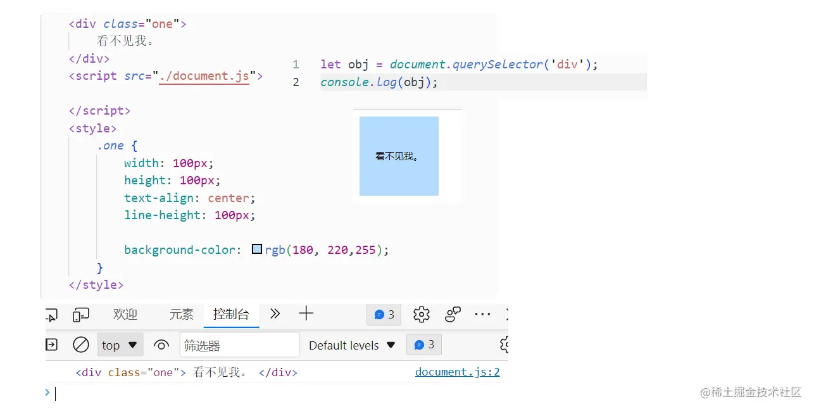Click the closing </script> tag
Image resolution: width=814 pixels, height=411 pixels.
(100, 111)
